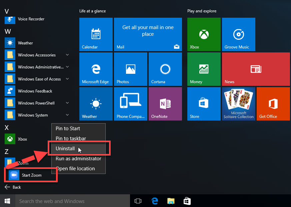The width and height of the screenshot is (291, 207).
Task: Open the Microsoft Solitaire Collection tile
Action: click(x=238, y=104)
